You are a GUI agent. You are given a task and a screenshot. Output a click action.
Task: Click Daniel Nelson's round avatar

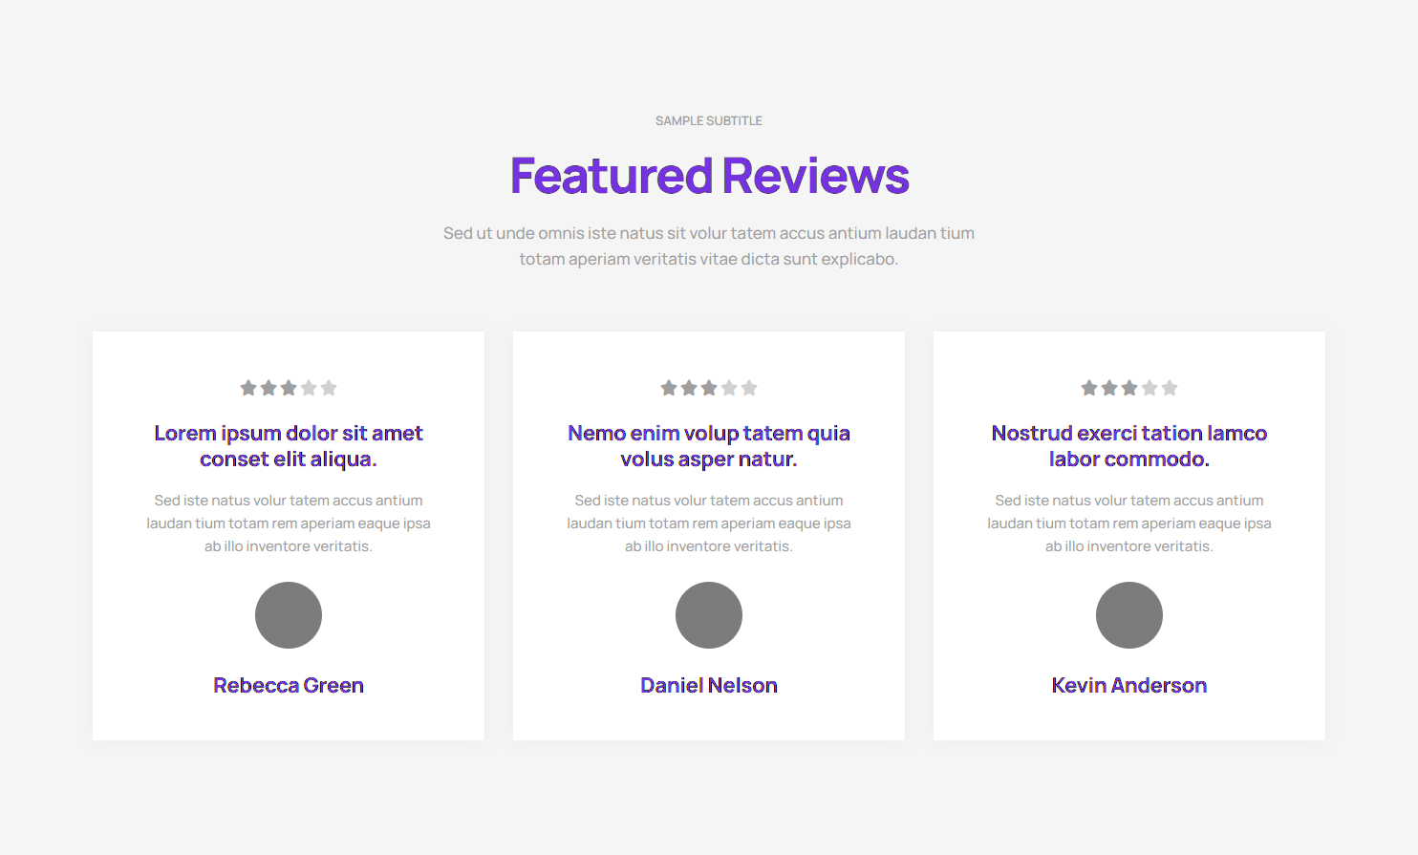click(709, 615)
